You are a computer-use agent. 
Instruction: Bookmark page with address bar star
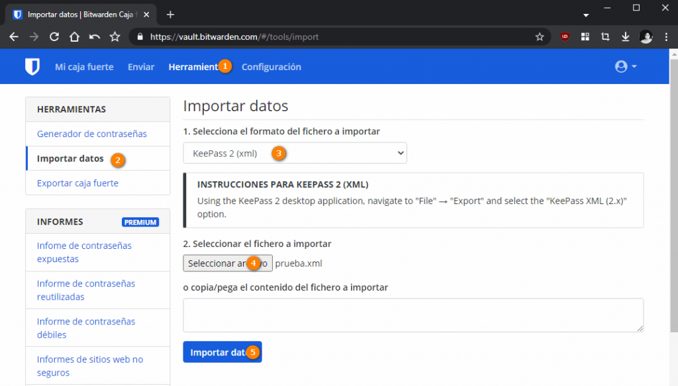pyautogui.click(x=539, y=36)
